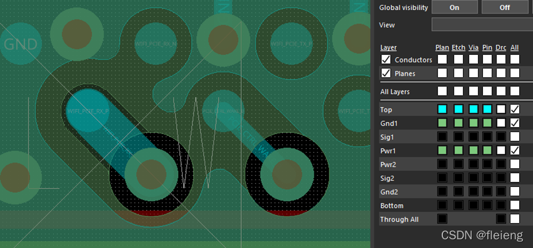Open Top layer Plan color swatch
Viewport: 533px width, 248px height.
[x=442, y=109]
